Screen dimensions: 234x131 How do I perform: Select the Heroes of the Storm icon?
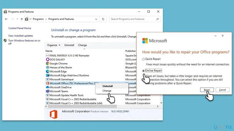(47, 67)
